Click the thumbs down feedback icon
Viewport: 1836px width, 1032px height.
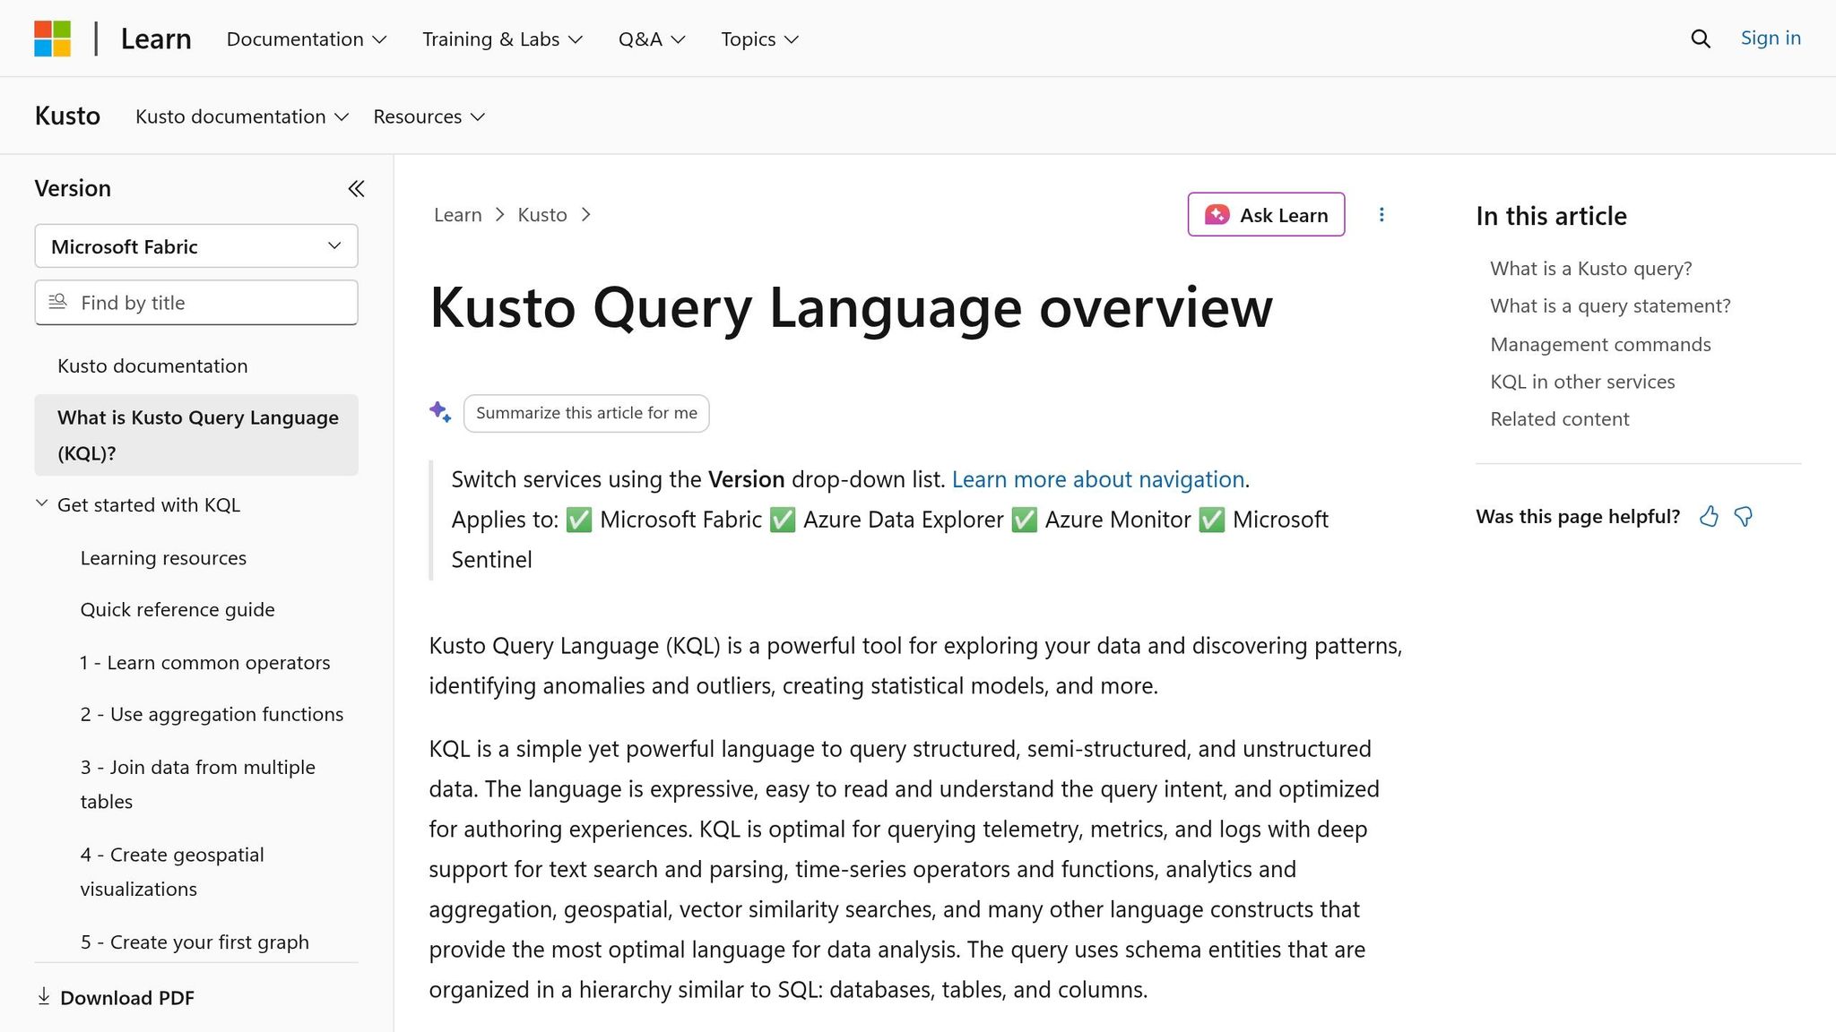(x=1744, y=517)
